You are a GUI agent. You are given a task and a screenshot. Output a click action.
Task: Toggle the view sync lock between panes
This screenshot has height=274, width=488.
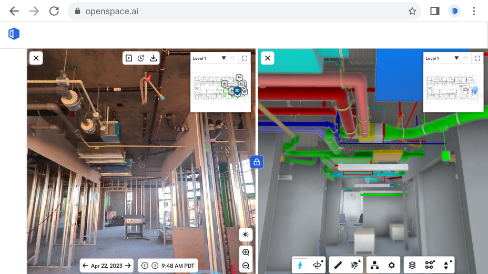click(257, 162)
